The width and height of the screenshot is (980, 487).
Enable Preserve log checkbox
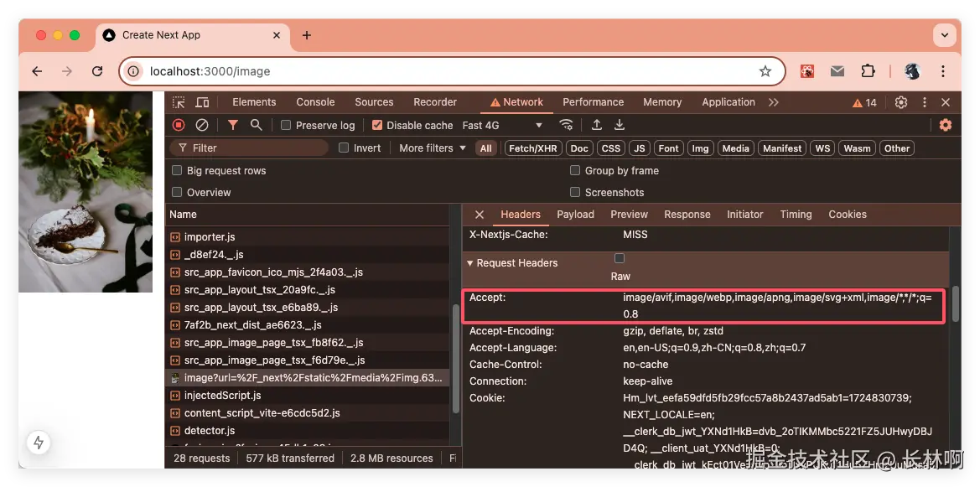[286, 125]
